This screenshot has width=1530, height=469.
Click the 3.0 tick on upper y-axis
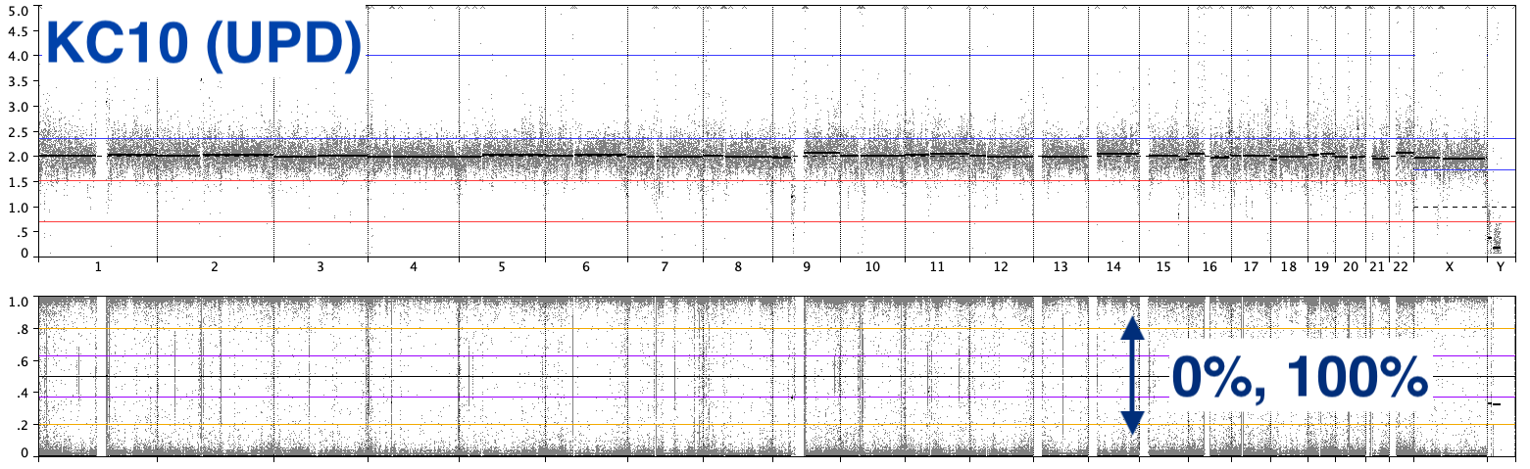[x=17, y=106]
